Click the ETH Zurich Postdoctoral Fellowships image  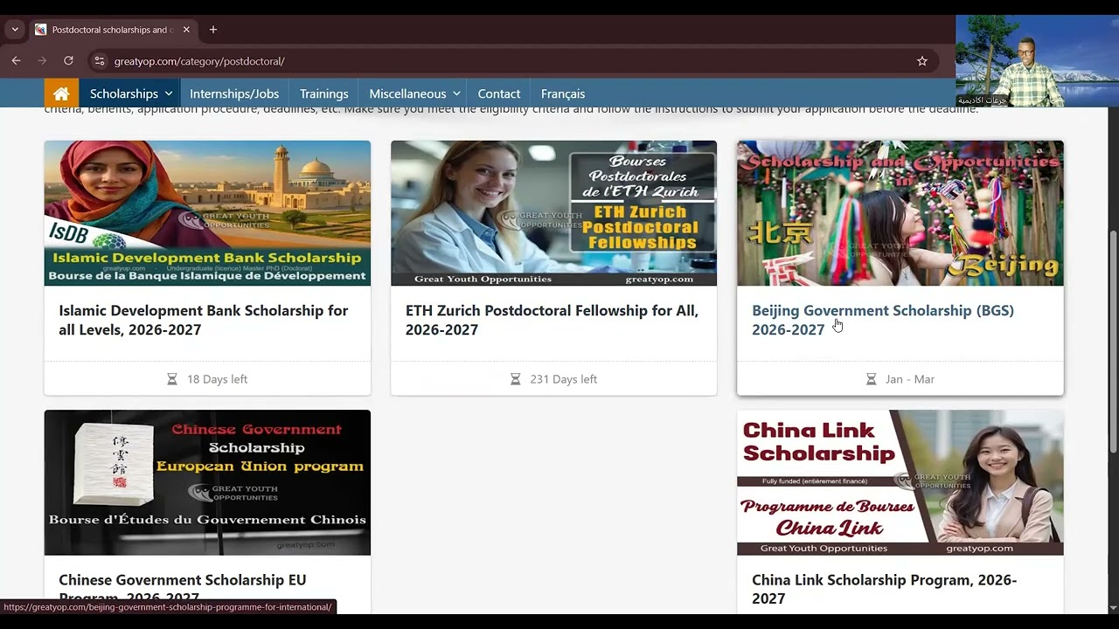click(553, 213)
